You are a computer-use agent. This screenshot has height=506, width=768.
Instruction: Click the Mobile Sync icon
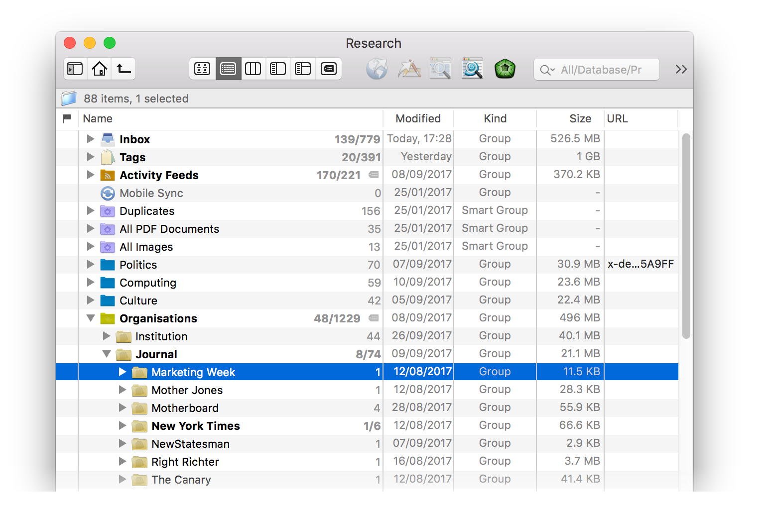click(108, 193)
